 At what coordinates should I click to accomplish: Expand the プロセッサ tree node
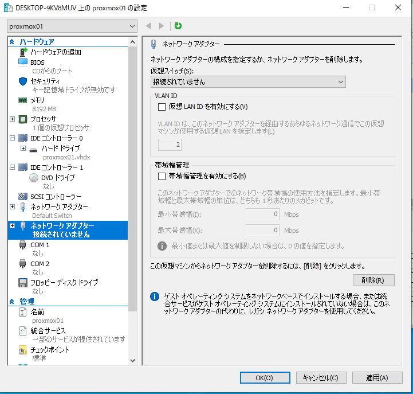(13, 119)
